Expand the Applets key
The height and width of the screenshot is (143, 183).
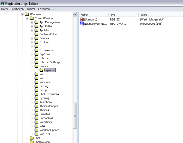[32, 30]
